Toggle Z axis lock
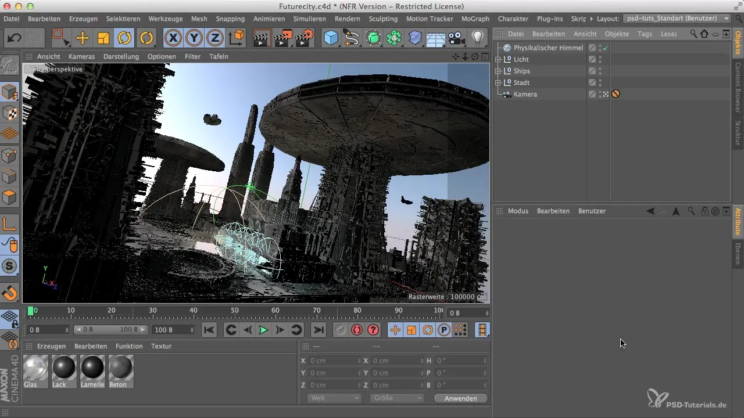Viewport: 744px width, 418px height. (216, 38)
